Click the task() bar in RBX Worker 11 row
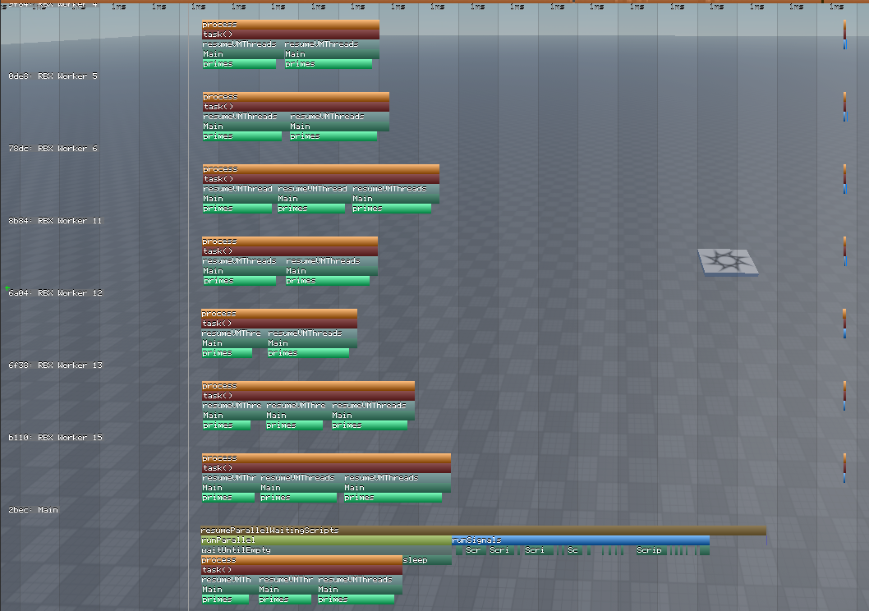Image resolution: width=869 pixels, height=611 pixels. click(290, 251)
